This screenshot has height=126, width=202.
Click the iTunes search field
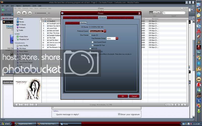(174, 13)
